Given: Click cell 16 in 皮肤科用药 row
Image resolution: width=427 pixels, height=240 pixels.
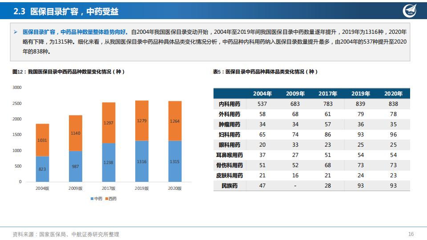Looking at the screenshot, I should [x=295, y=176].
